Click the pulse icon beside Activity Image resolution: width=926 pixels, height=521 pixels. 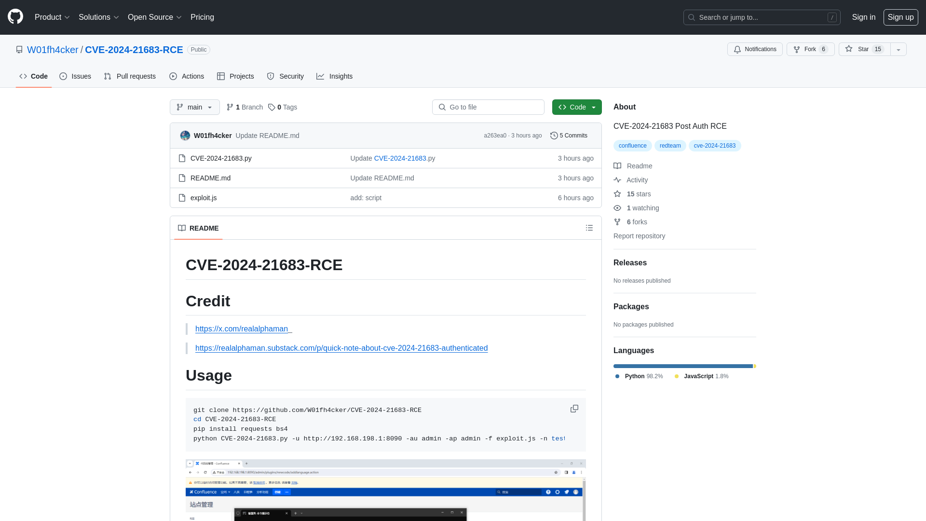(617, 180)
